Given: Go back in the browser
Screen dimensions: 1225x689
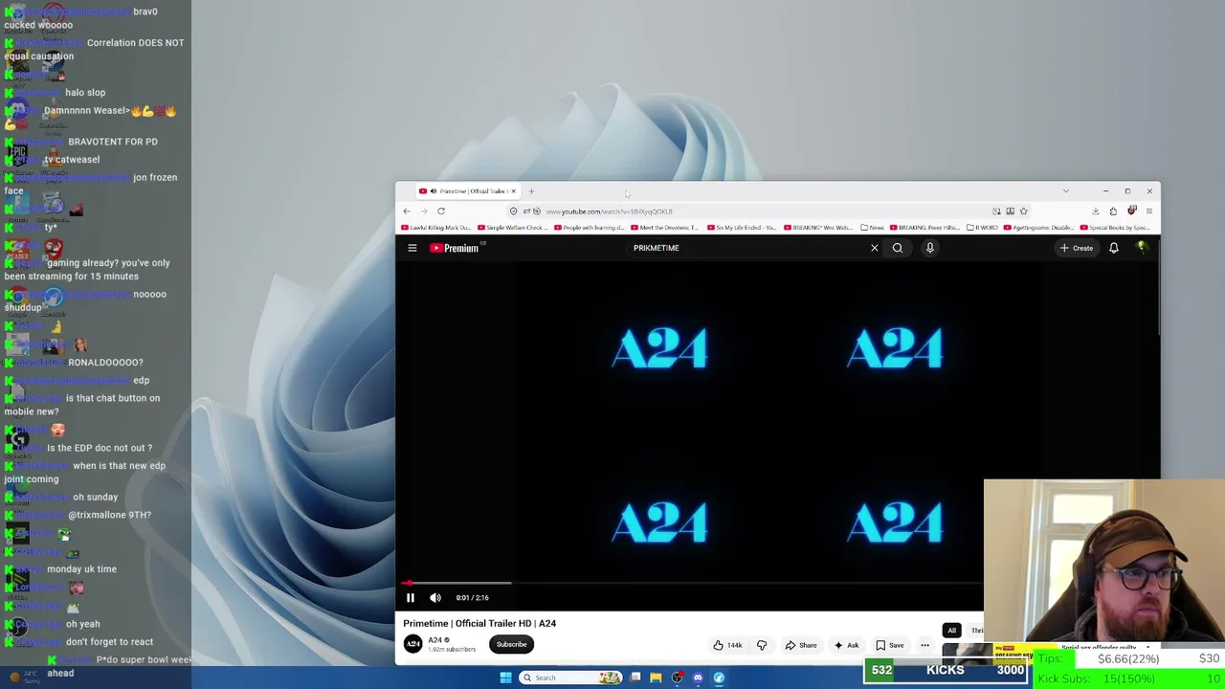Looking at the screenshot, I should (x=407, y=211).
